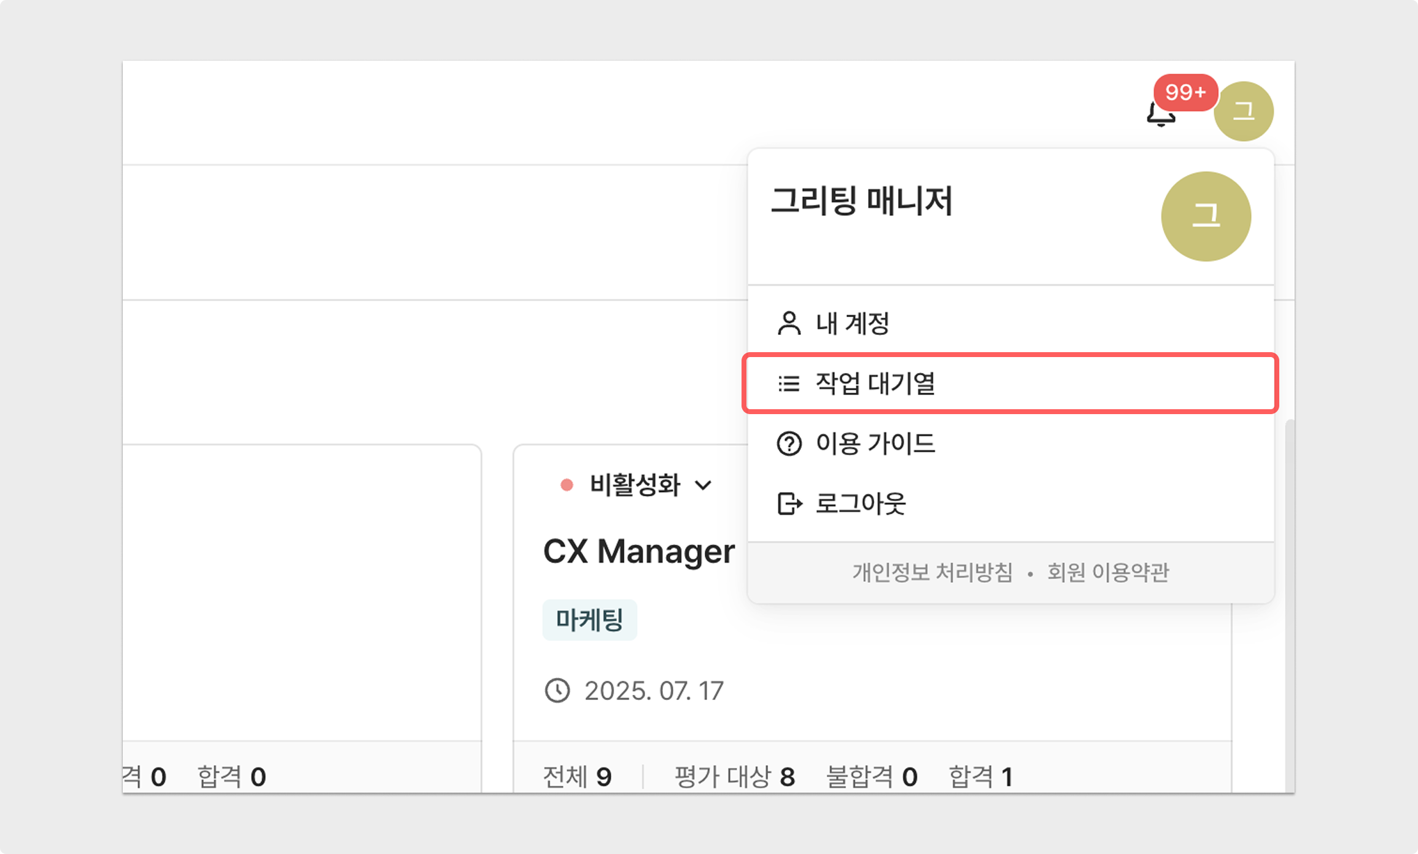Click the person icon beside 내 계정
1418x854 pixels.
[789, 323]
